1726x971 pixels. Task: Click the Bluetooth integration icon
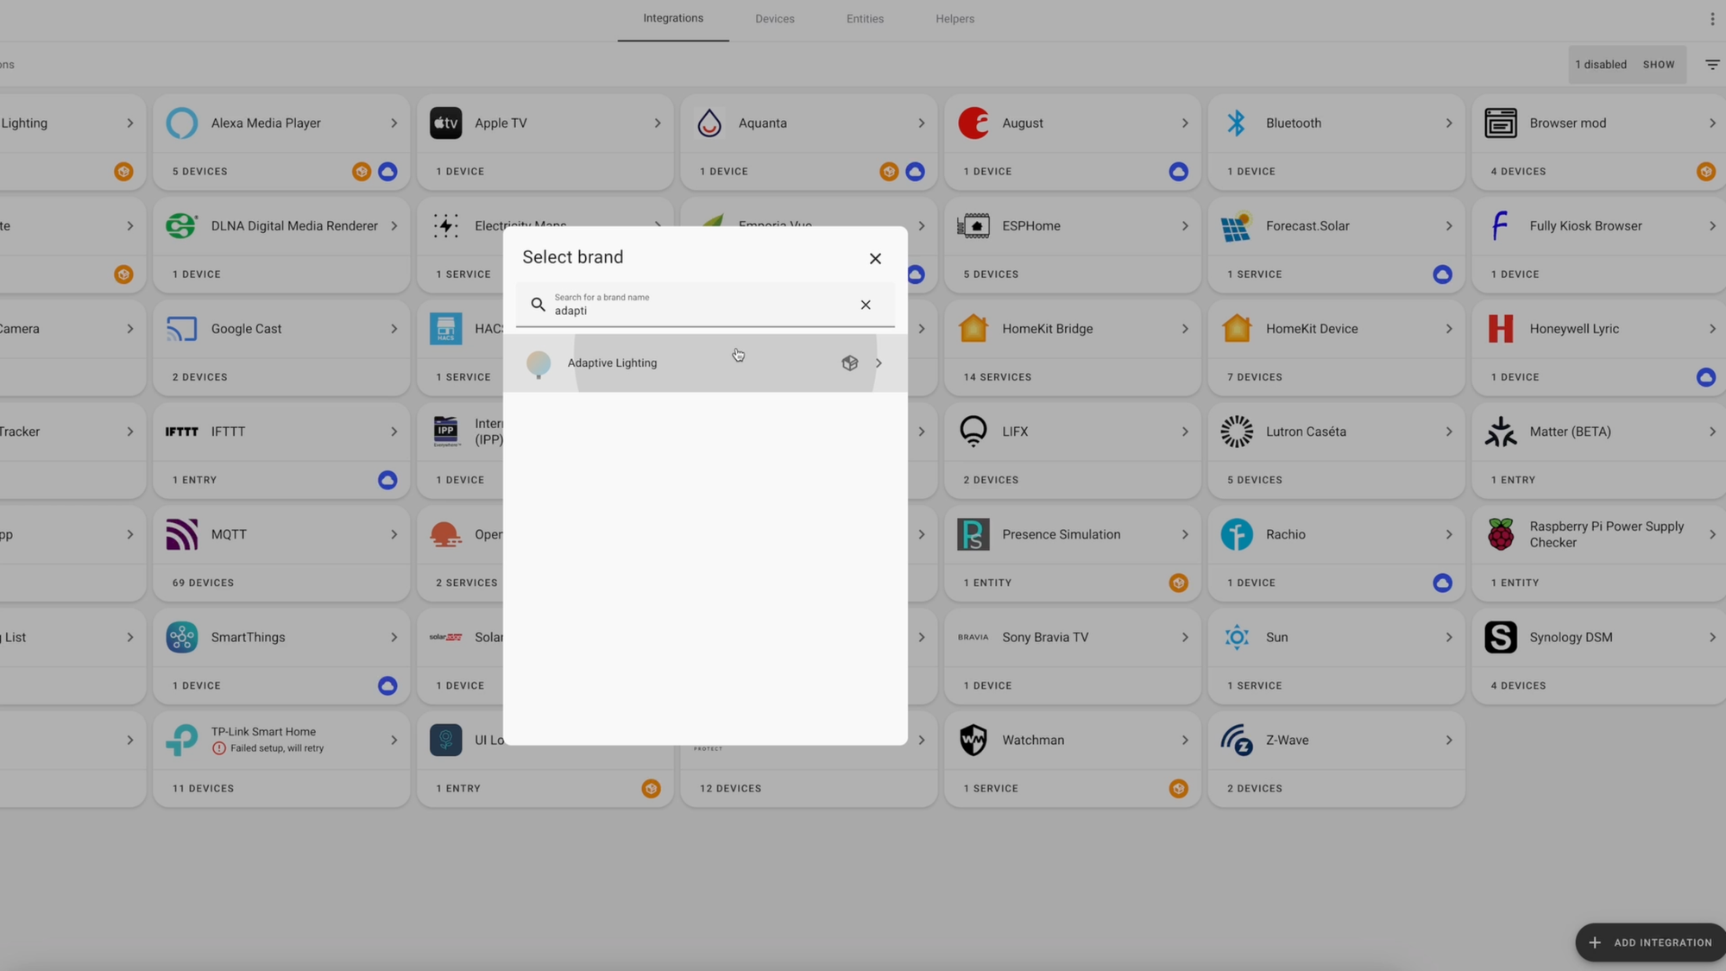click(x=1237, y=123)
